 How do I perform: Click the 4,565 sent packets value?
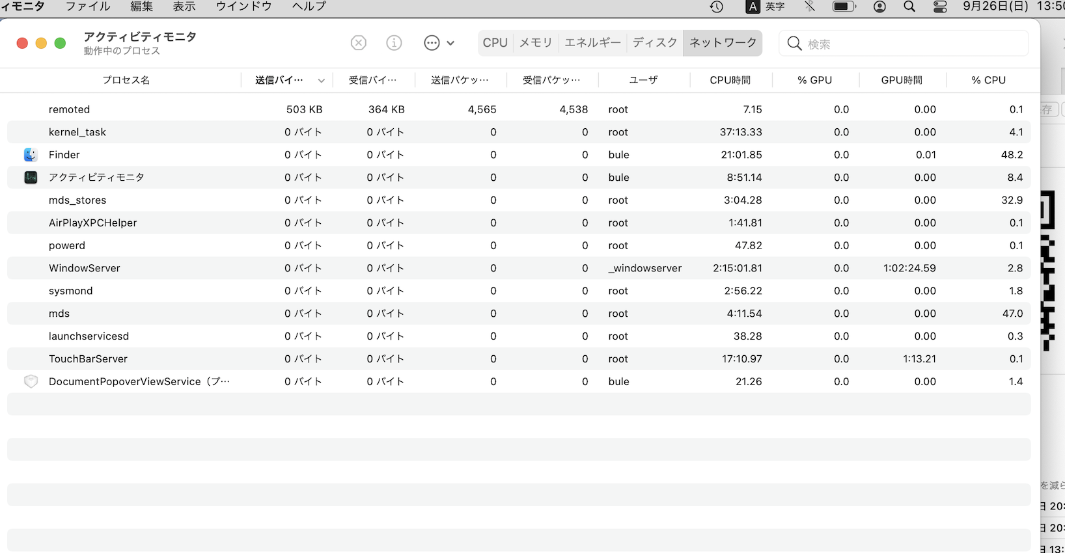click(482, 109)
